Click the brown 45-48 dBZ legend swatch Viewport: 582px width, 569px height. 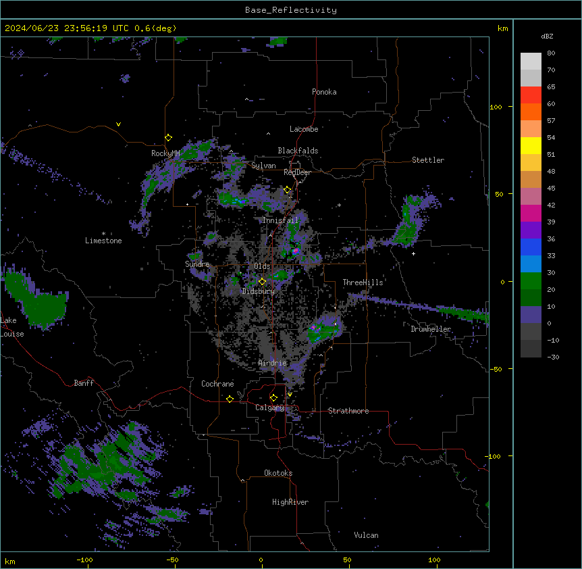click(x=531, y=179)
